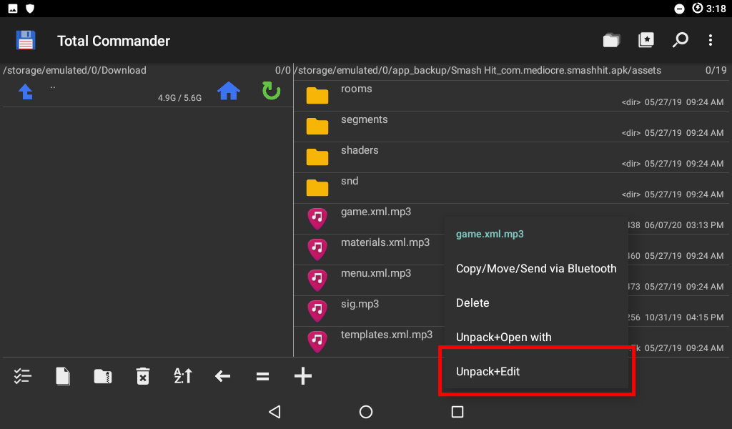Tap the left arrow switch panel icon
Image resolution: width=732 pixels, height=429 pixels.
click(x=223, y=376)
